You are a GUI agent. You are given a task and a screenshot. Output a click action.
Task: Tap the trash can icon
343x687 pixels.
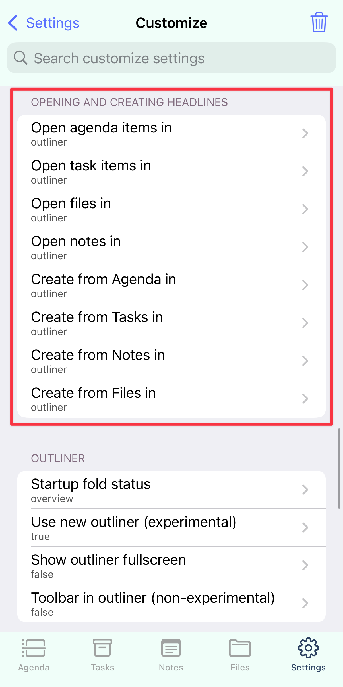click(319, 23)
